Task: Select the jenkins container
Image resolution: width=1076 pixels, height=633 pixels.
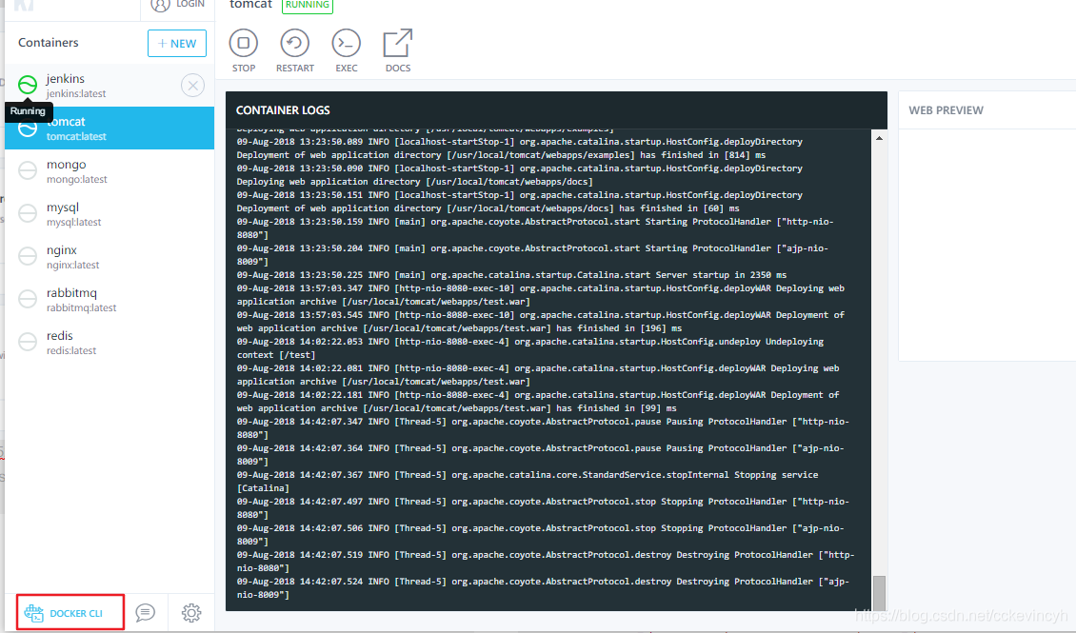Action: point(110,85)
